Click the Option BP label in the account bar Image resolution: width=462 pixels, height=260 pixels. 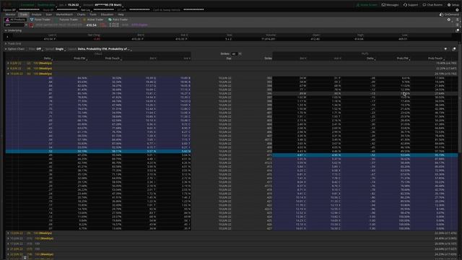click(x=9, y=9)
